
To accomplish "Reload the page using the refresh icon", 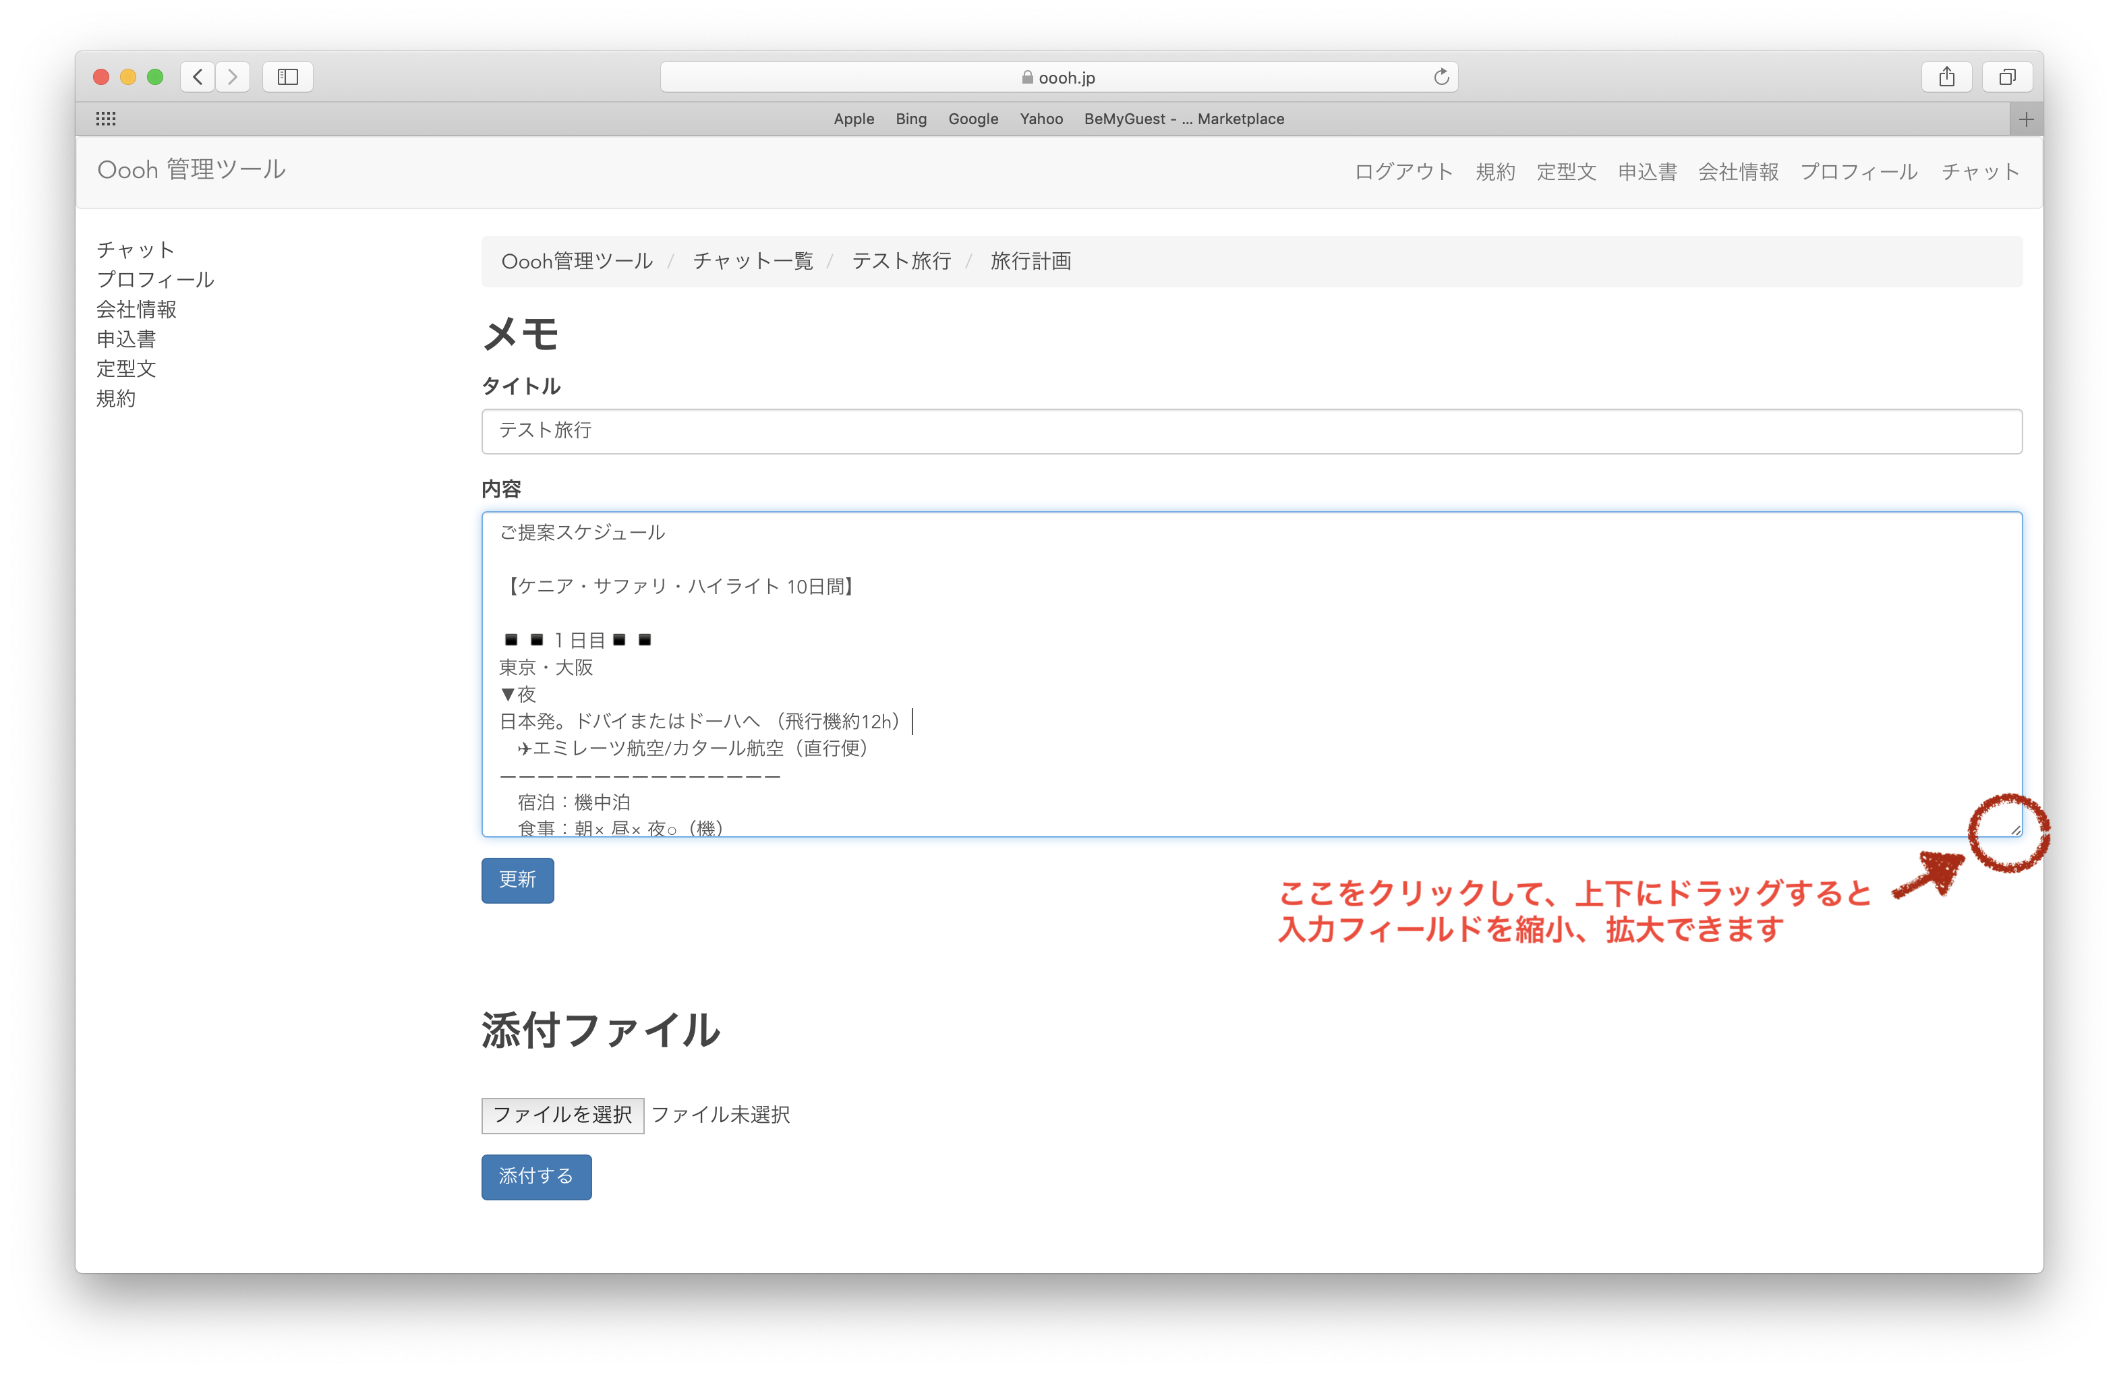I will [x=1441, y=78].
